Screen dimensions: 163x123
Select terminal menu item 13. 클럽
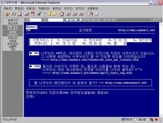click(x=117, y=44)
